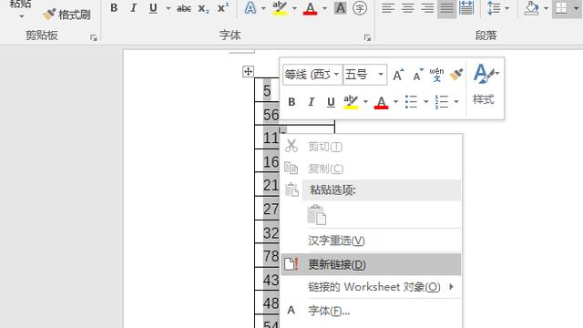
Task: Click the phonetic guide wén icon
Action: coord(437,75)
